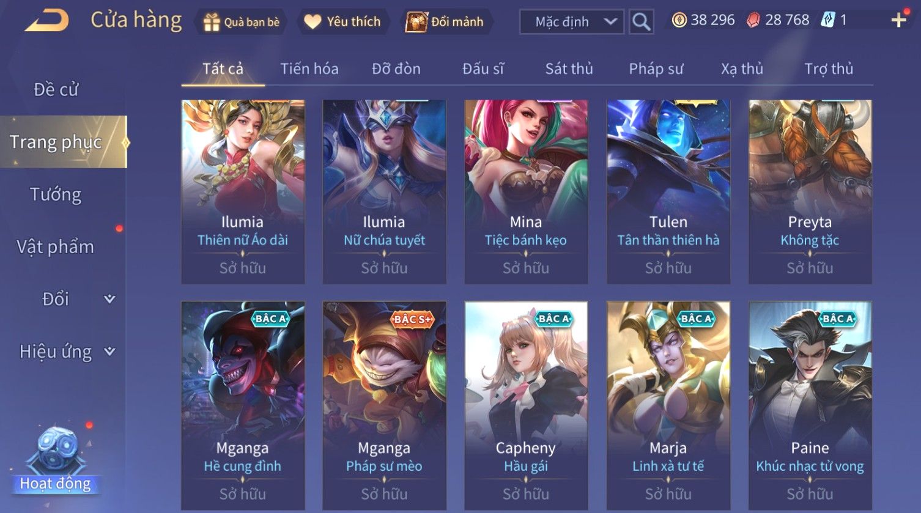Click the golden back arrow icon
Image resolution: width=921 pixels, height=513 pixels.
(x=46, y=21)
